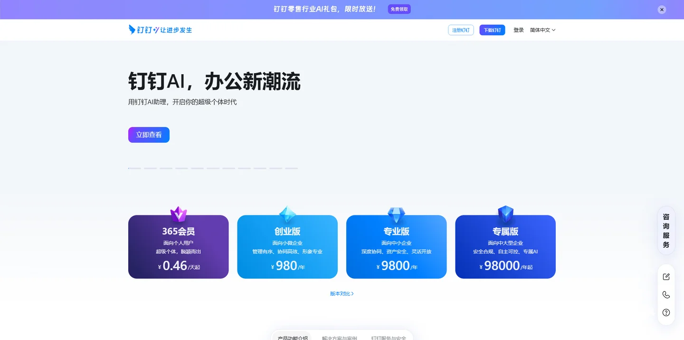Open the 专业版 pricing card title
The width and height of the screenshot is (684, 340).
point(396,232)
